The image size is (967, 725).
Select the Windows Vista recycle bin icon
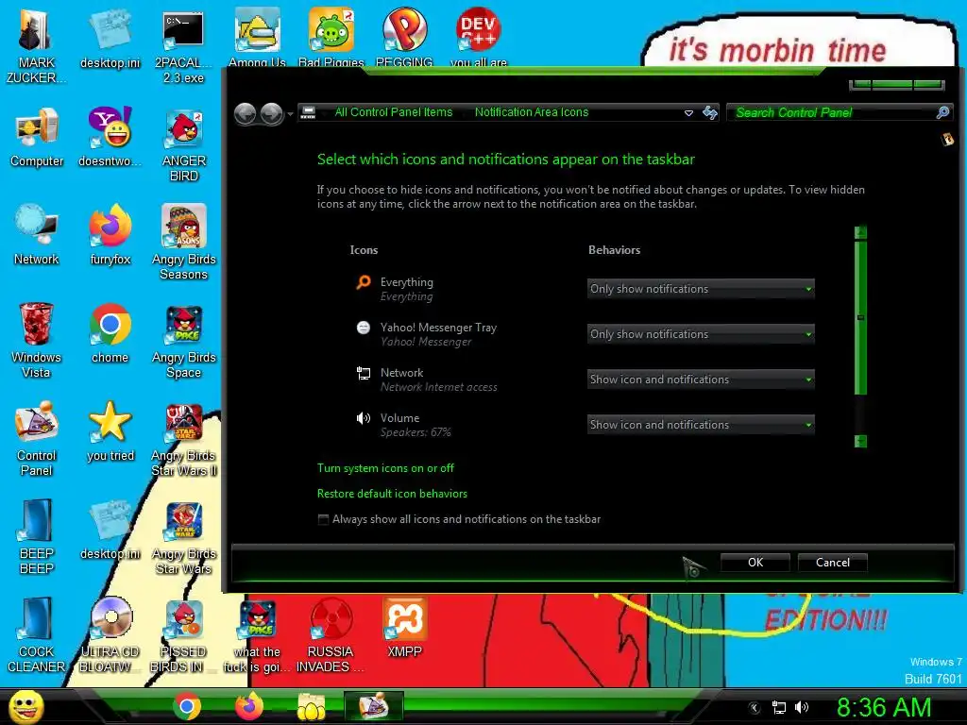(37, 341)
